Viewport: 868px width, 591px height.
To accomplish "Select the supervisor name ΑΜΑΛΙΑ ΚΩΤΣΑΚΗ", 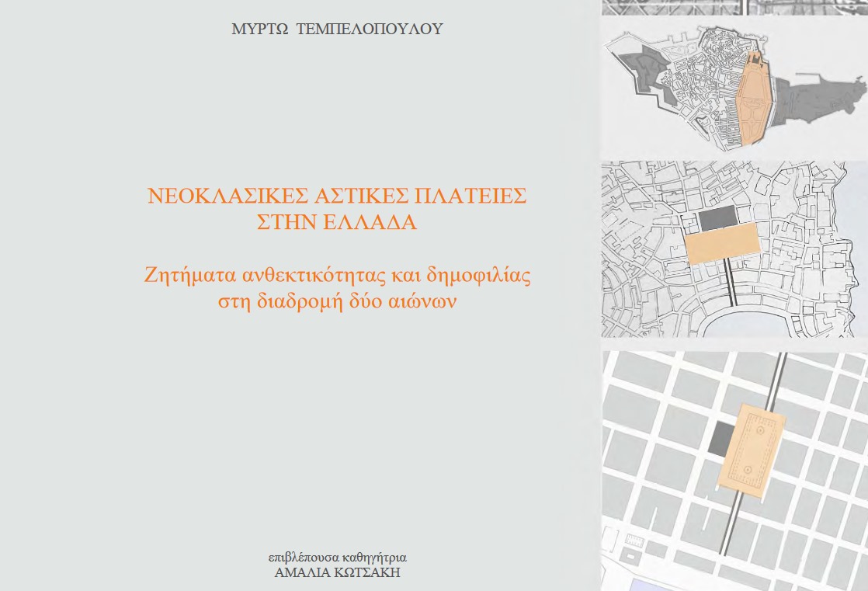I will click(337, 572).
